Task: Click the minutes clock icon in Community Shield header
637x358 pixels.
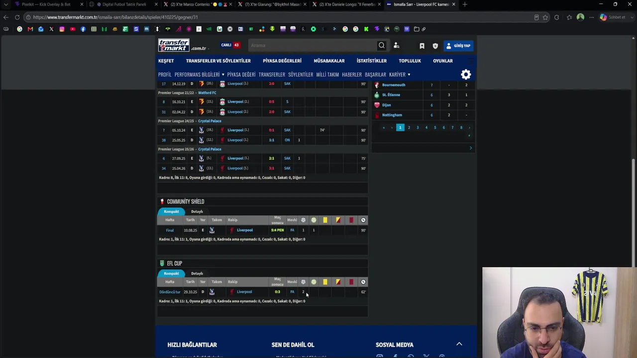Action: (363, 220)
